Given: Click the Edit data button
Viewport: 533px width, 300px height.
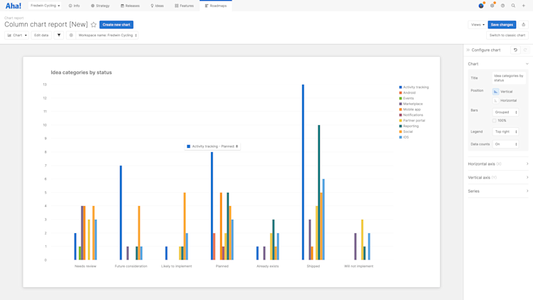Looking at the screenshot, I should (41, 35).
